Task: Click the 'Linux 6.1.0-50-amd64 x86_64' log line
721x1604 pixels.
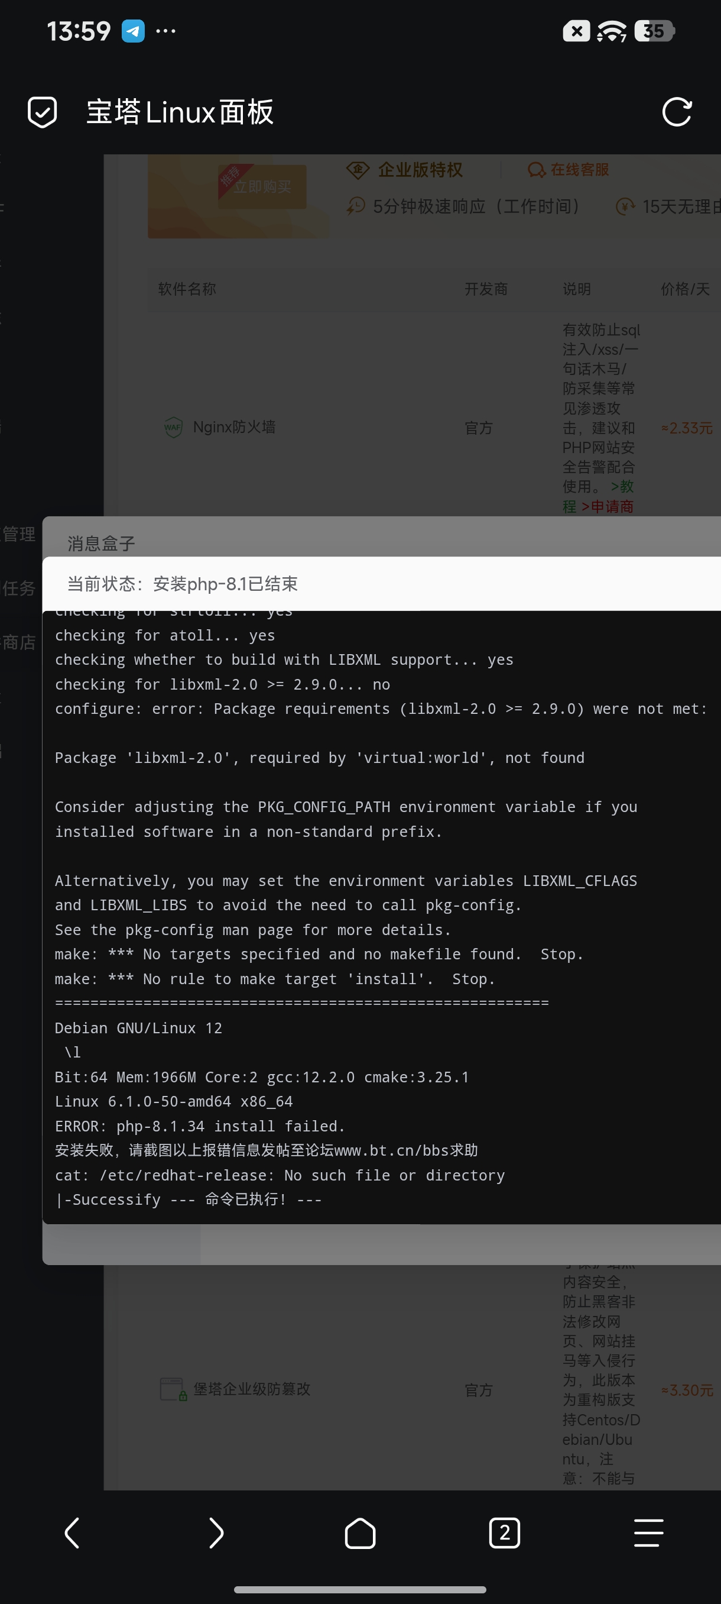Action: (x=174, y=1101)
